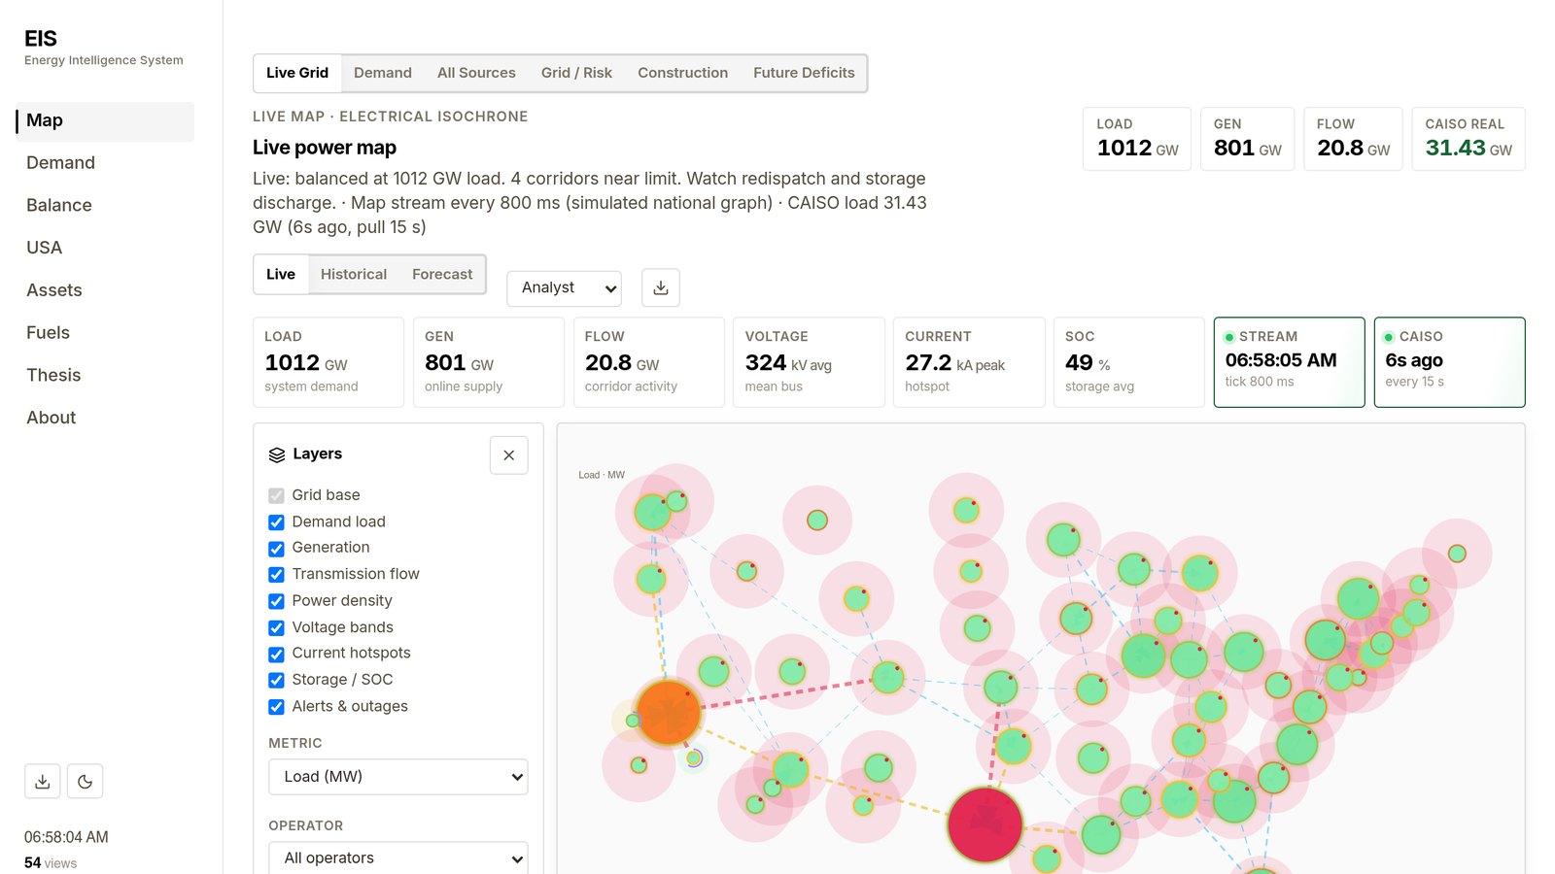Uncheck Demand load layer

pyautogui.click(x=276, y=522)
